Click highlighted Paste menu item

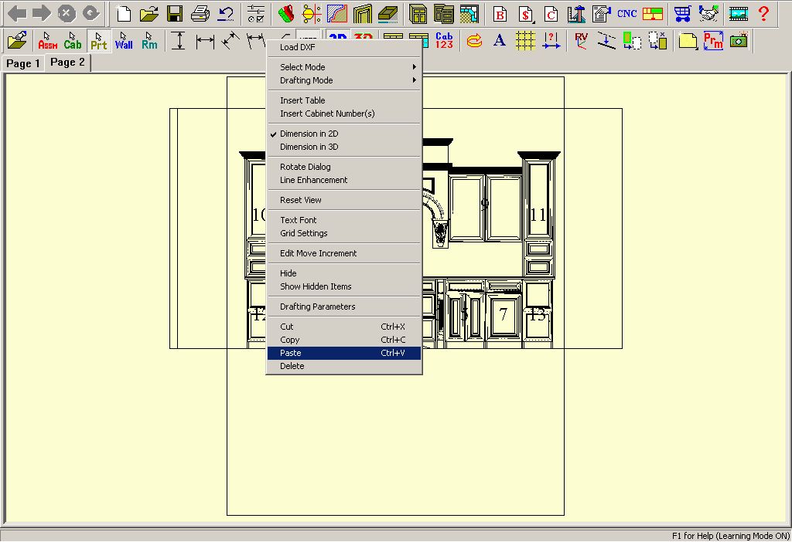pos(344,353)
